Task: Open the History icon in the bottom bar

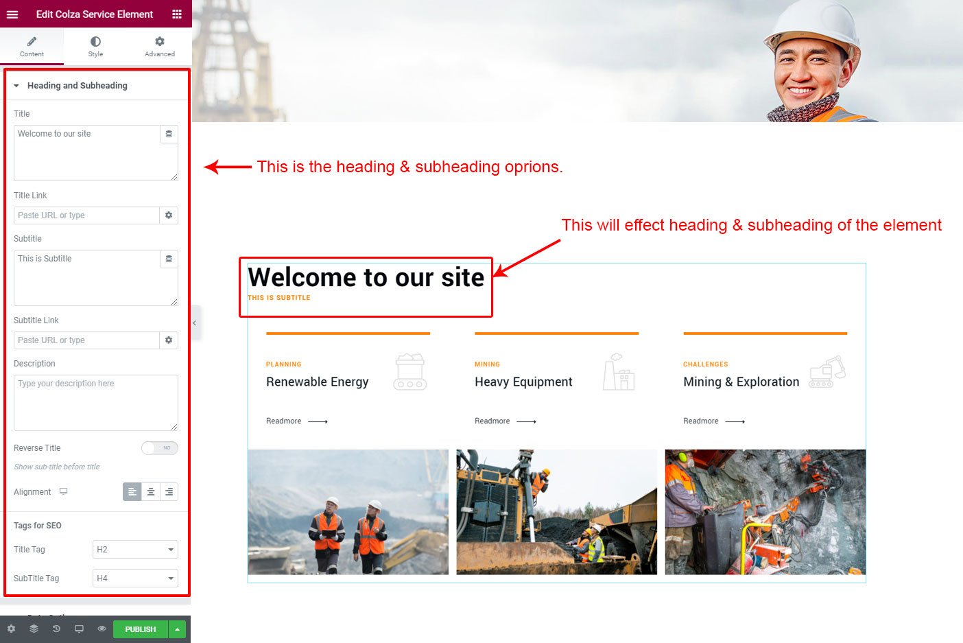Action: (56, 629)
